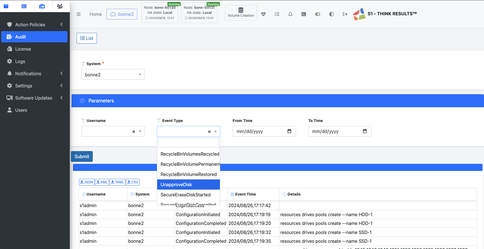Select UnapproveDisk option
Viewport: 484px width, 249px height.
click(188, 184)
